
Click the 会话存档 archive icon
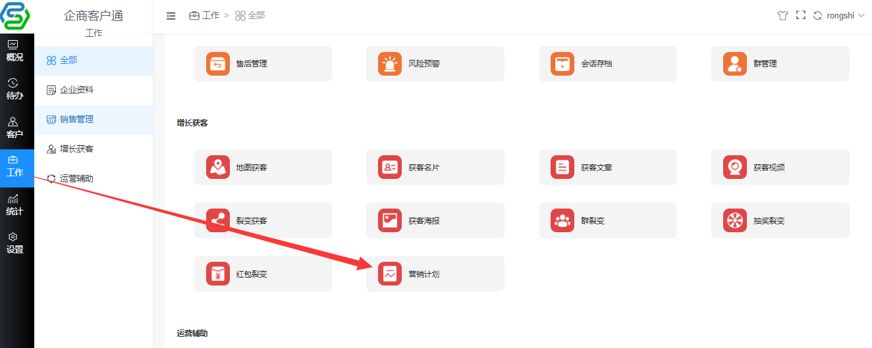pyautogui.click(x=562, y=64)
